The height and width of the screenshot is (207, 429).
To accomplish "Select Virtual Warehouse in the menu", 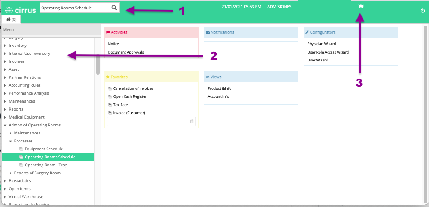I will click(x=26, y=197).
